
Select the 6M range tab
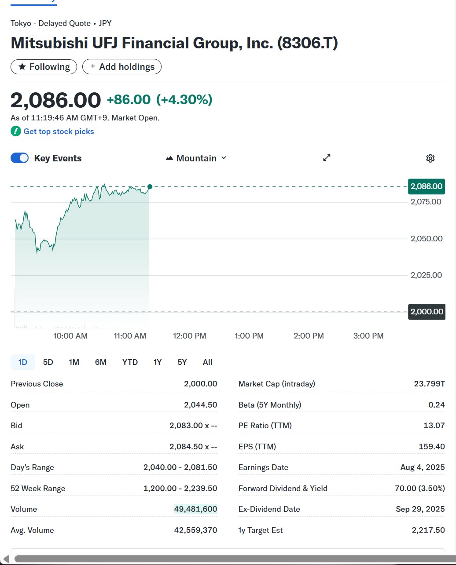(x=101, y=362)
